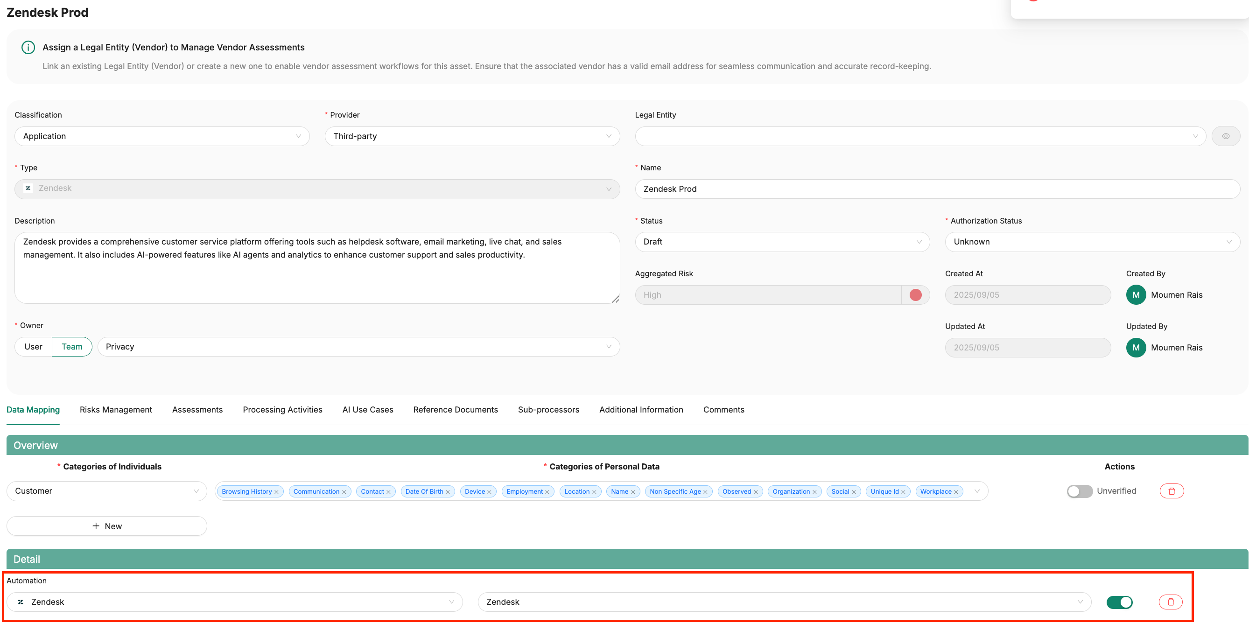The height and width of the screenshot is (630, 1249).
Task: Expand the Categories of Personal Data dropdown arrow
Action: point(977,491)
